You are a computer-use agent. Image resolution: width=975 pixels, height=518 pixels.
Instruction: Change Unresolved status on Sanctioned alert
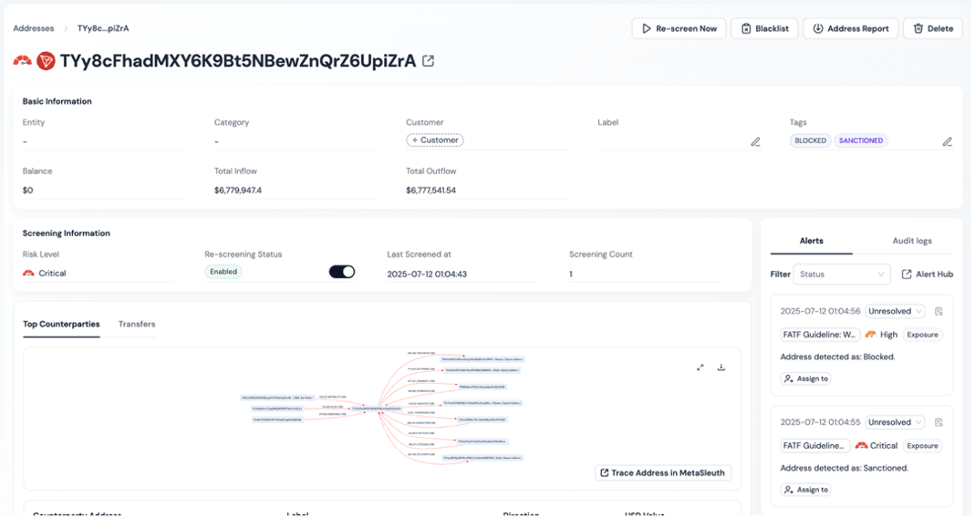(895, 422)
